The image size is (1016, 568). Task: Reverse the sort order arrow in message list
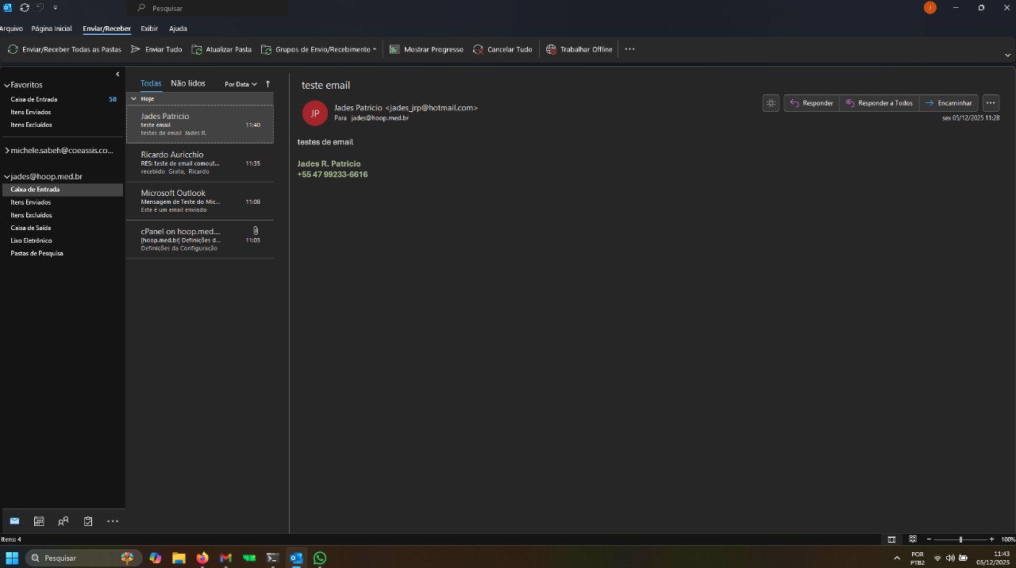(267, 83)
